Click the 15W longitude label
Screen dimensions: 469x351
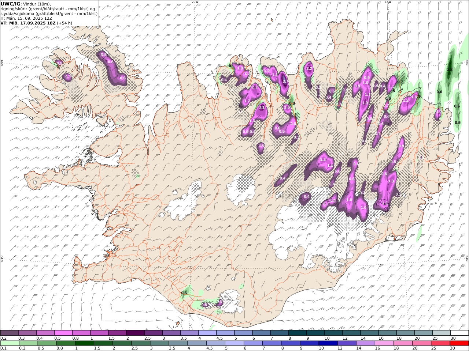pyautogui.click(x=388, y=1)
